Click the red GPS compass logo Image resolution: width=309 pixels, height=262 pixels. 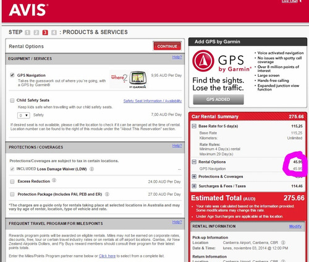tap(203, 61)
